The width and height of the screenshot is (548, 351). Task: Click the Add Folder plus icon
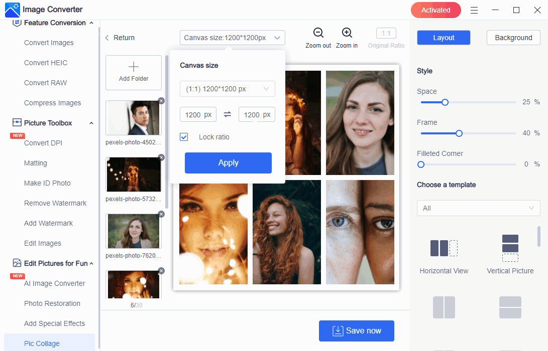134,67
